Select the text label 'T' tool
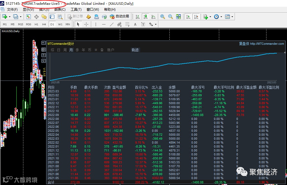 point(143,24)
